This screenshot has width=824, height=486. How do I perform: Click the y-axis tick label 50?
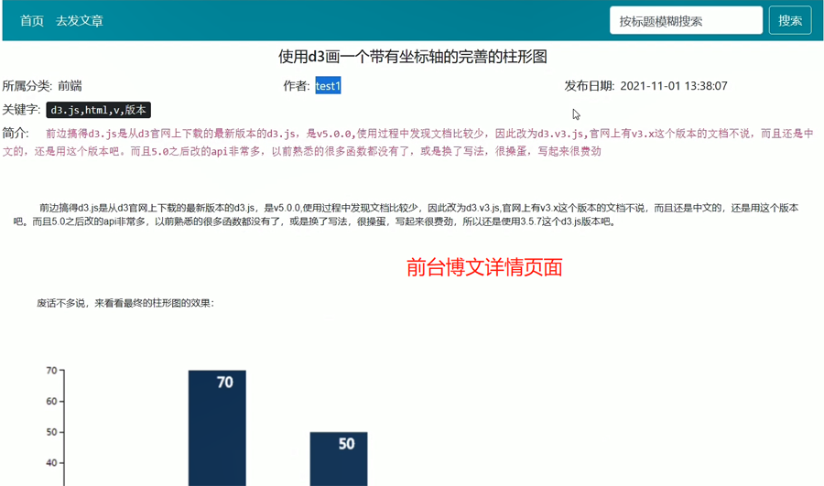51,432
